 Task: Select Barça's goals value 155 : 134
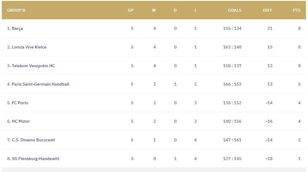[232, 28]
